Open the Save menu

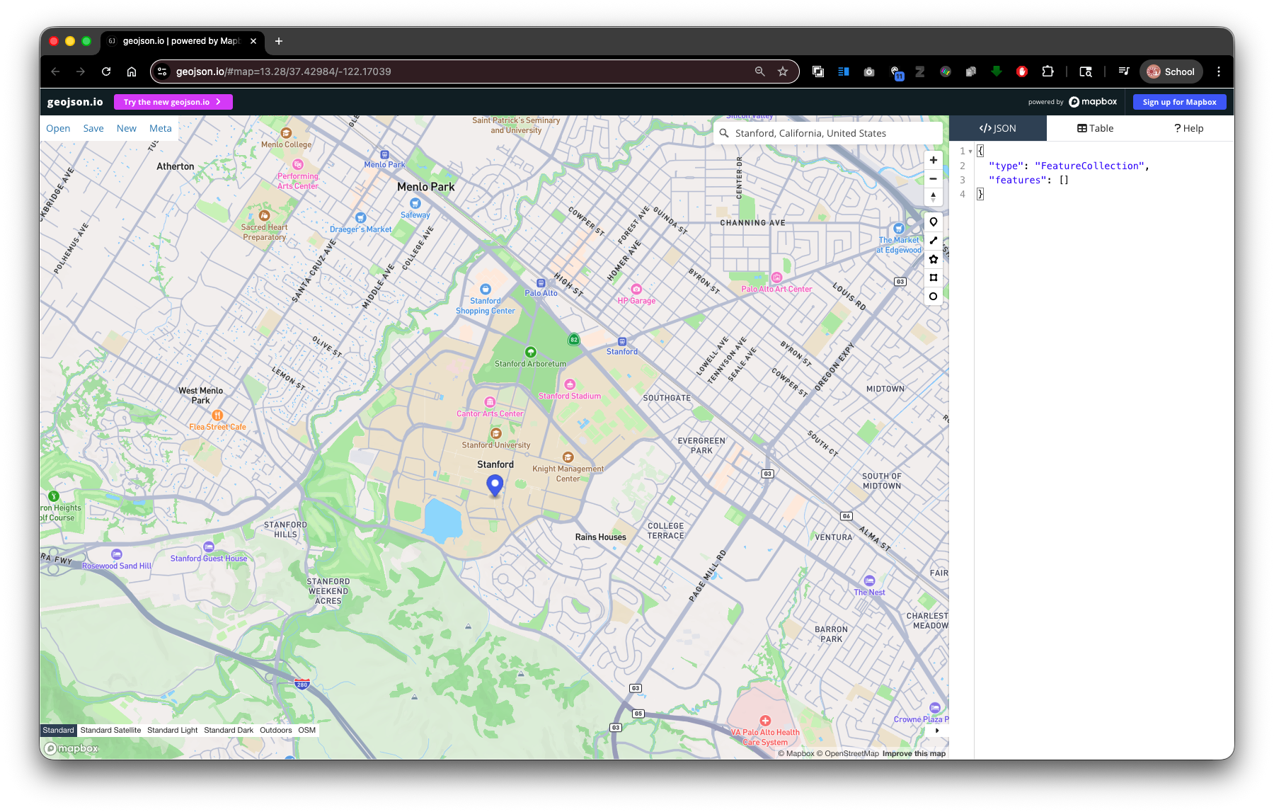(x=93, y=129)
